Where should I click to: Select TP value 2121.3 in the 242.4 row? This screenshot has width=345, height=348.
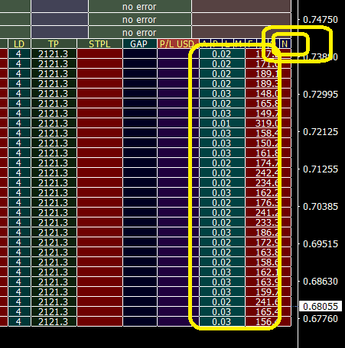(54, 173)
